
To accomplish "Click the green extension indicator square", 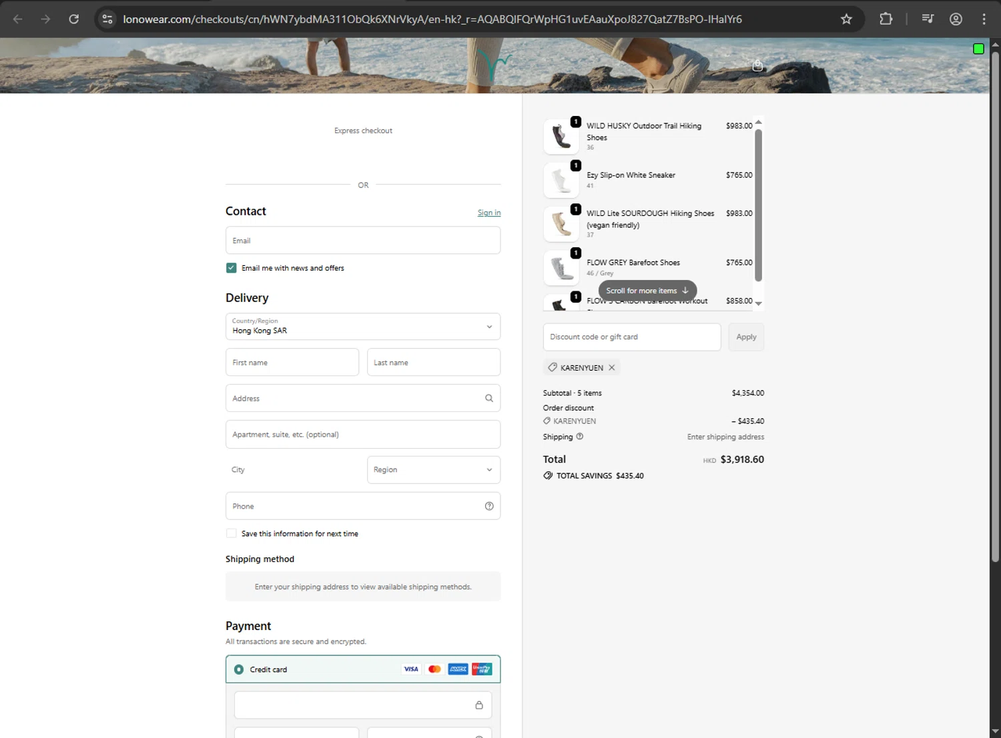I will point(978,48).
